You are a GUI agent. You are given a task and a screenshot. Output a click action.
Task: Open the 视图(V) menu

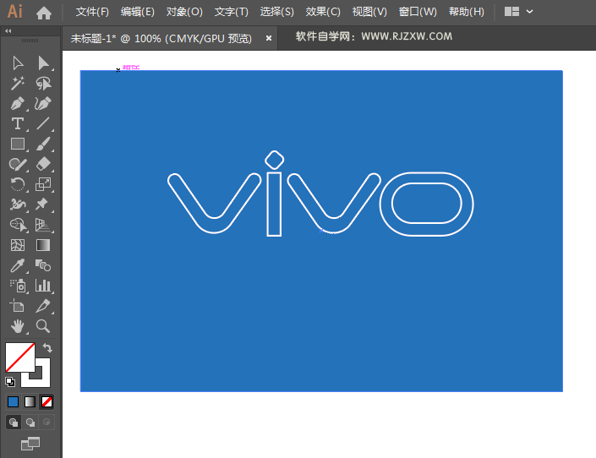369,12
